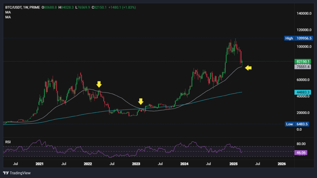Click the 2024 label on time axis

pos(184,164)
